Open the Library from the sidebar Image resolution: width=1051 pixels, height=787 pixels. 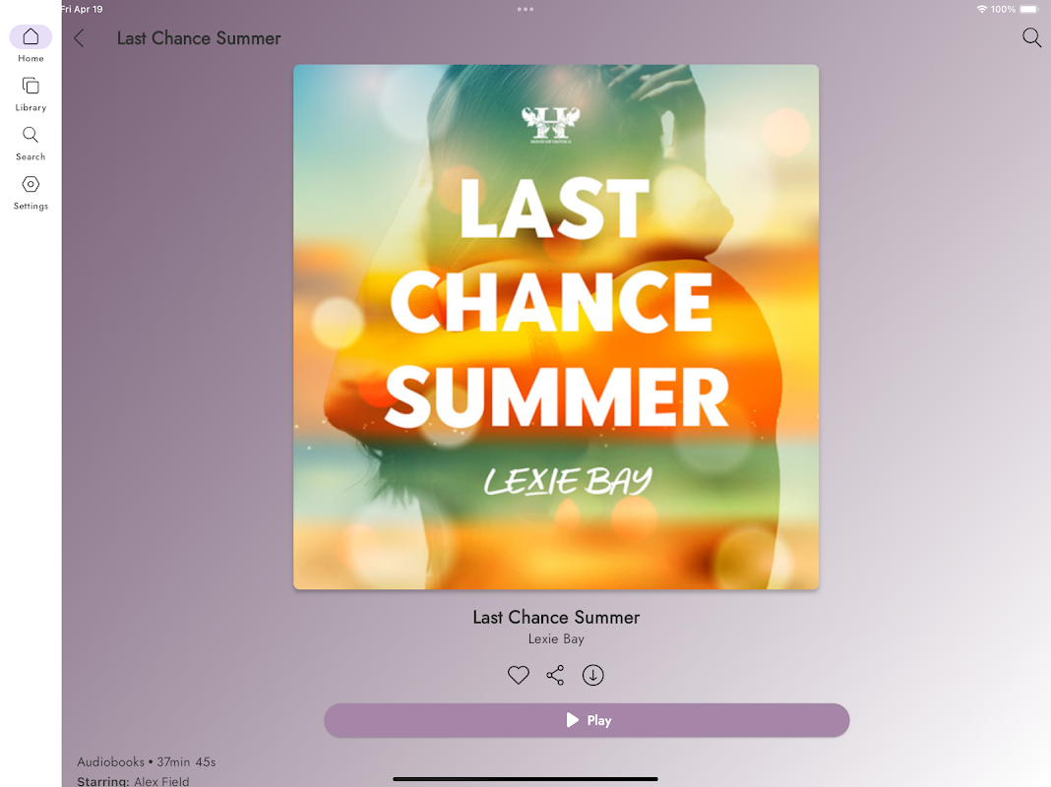(x=31, y=93)
